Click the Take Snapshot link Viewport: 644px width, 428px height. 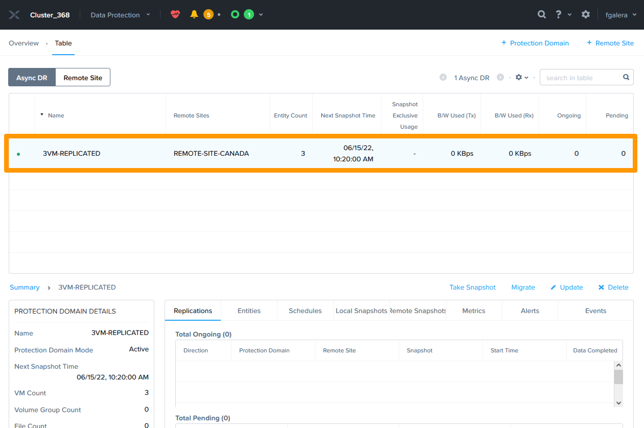tap(472, 288)
